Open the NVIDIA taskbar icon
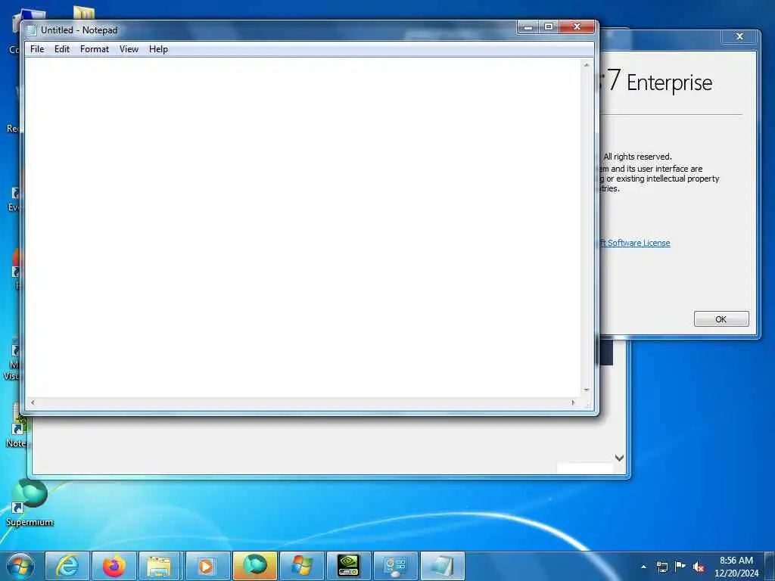 348,566
